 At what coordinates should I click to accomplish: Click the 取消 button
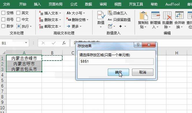point(143,72)
